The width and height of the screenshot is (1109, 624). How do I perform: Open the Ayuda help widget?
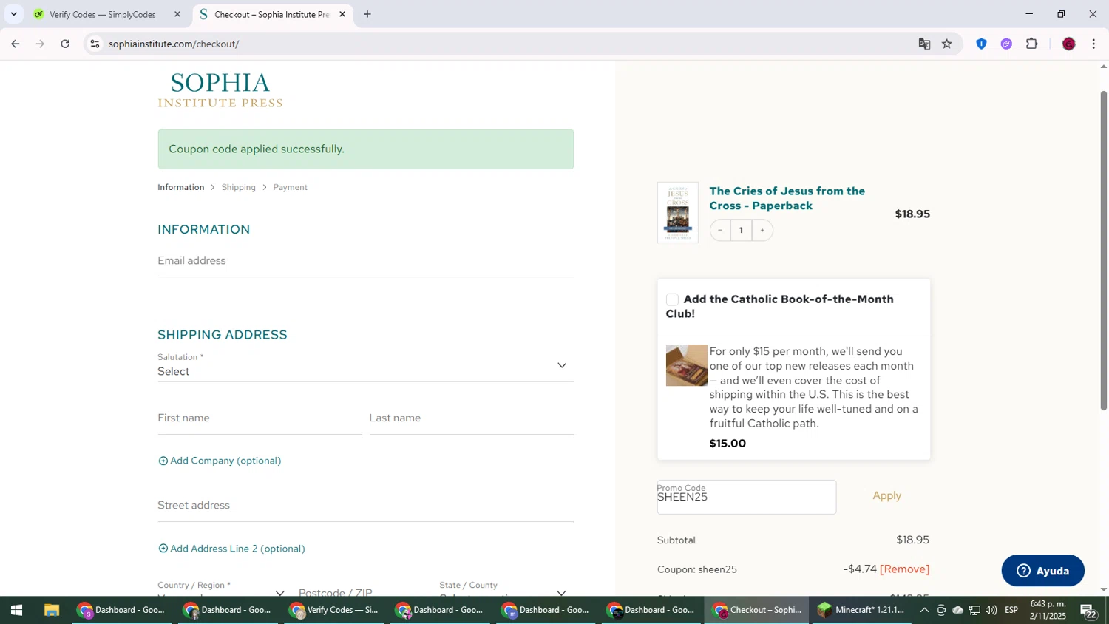pos(1042,571)
